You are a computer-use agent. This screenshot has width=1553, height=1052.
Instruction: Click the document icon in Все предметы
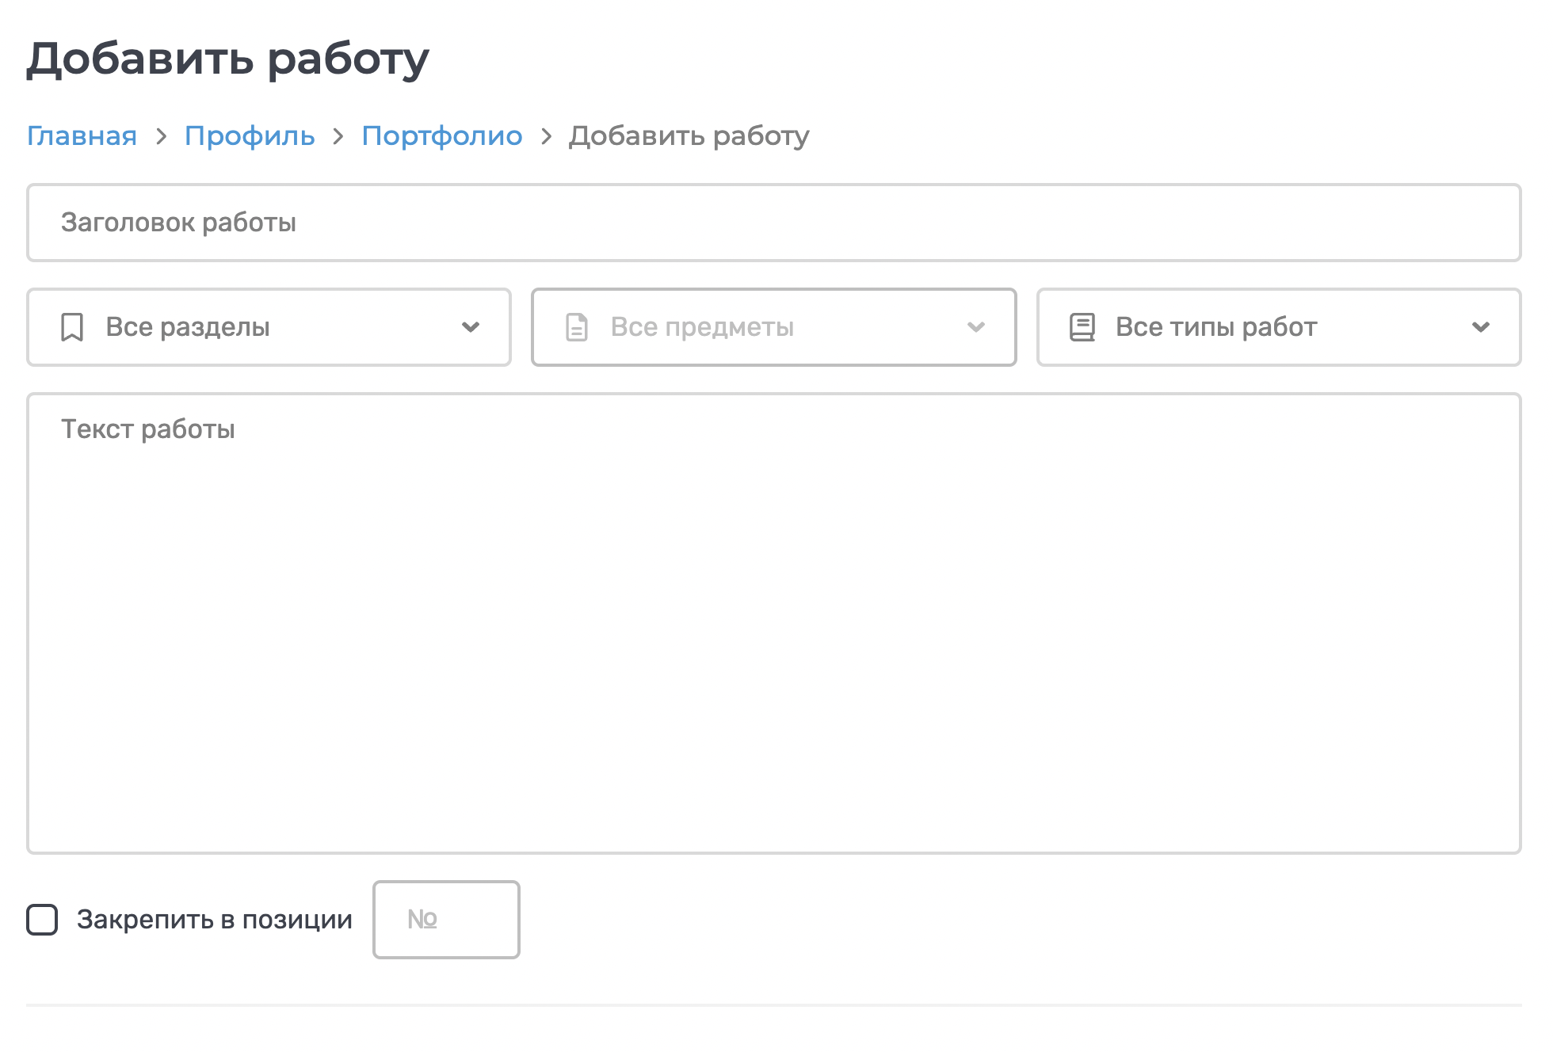pyautogui.click(x=577, y=327)
